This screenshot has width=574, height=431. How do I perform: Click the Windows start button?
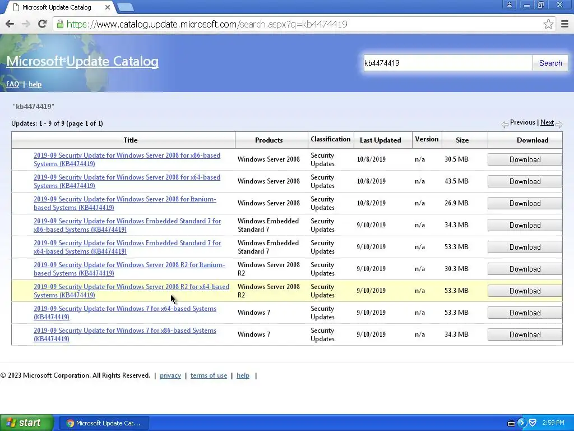point(26,423)
